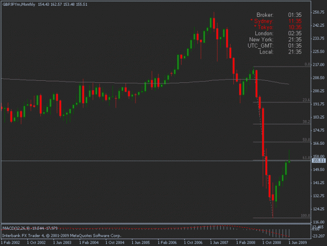Click the 233.75 price axis label

click(319, 38)
